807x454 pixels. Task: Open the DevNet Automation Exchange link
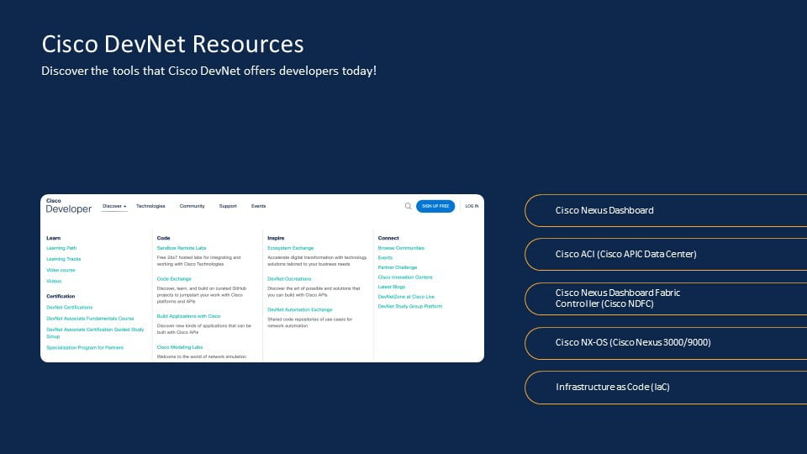pos(299,310)
